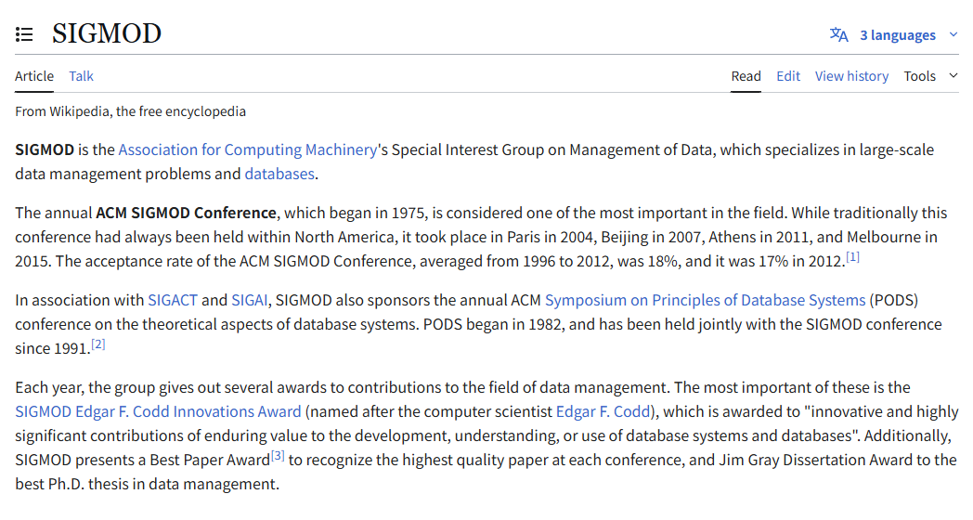The image size is (973, 520).
Task: Select the Read tab
Action: coord(746,76)
